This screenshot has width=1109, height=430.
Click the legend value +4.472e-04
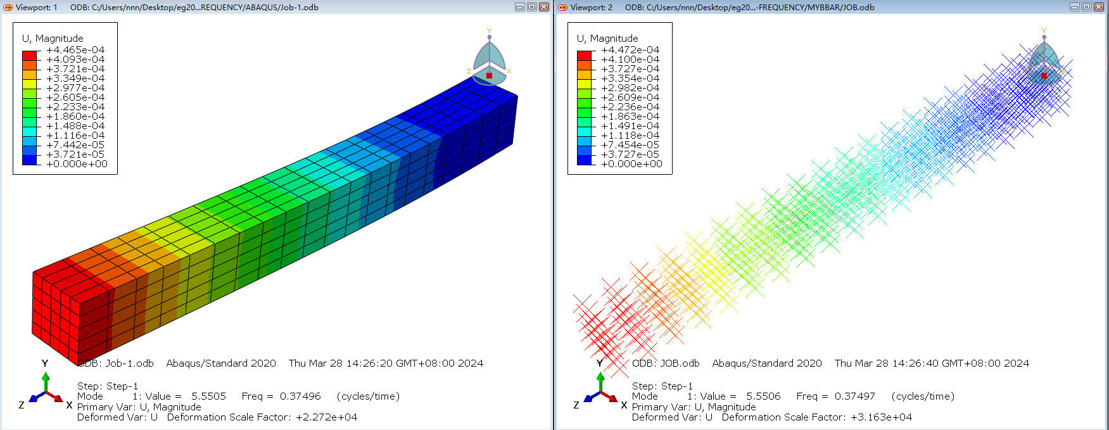[630, 50]
